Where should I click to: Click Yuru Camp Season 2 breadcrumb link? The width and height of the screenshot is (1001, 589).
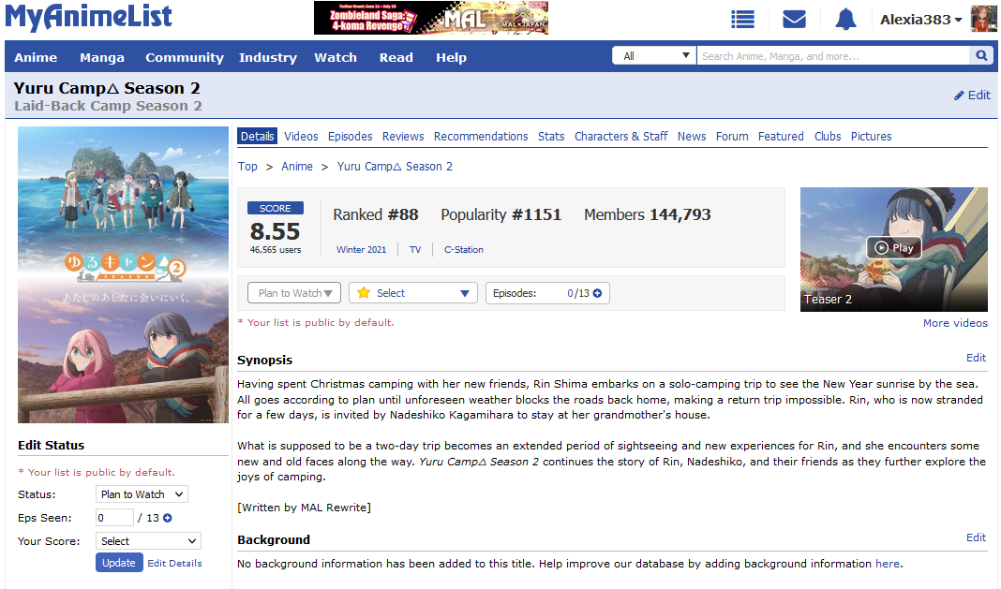395,167
